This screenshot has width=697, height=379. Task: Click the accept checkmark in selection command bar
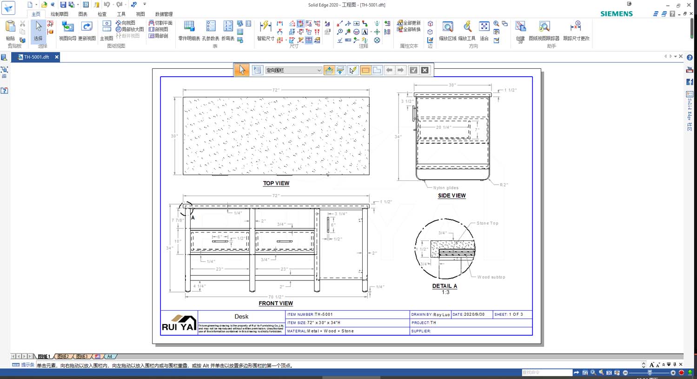pyautogui.click(x=413, y=70)
